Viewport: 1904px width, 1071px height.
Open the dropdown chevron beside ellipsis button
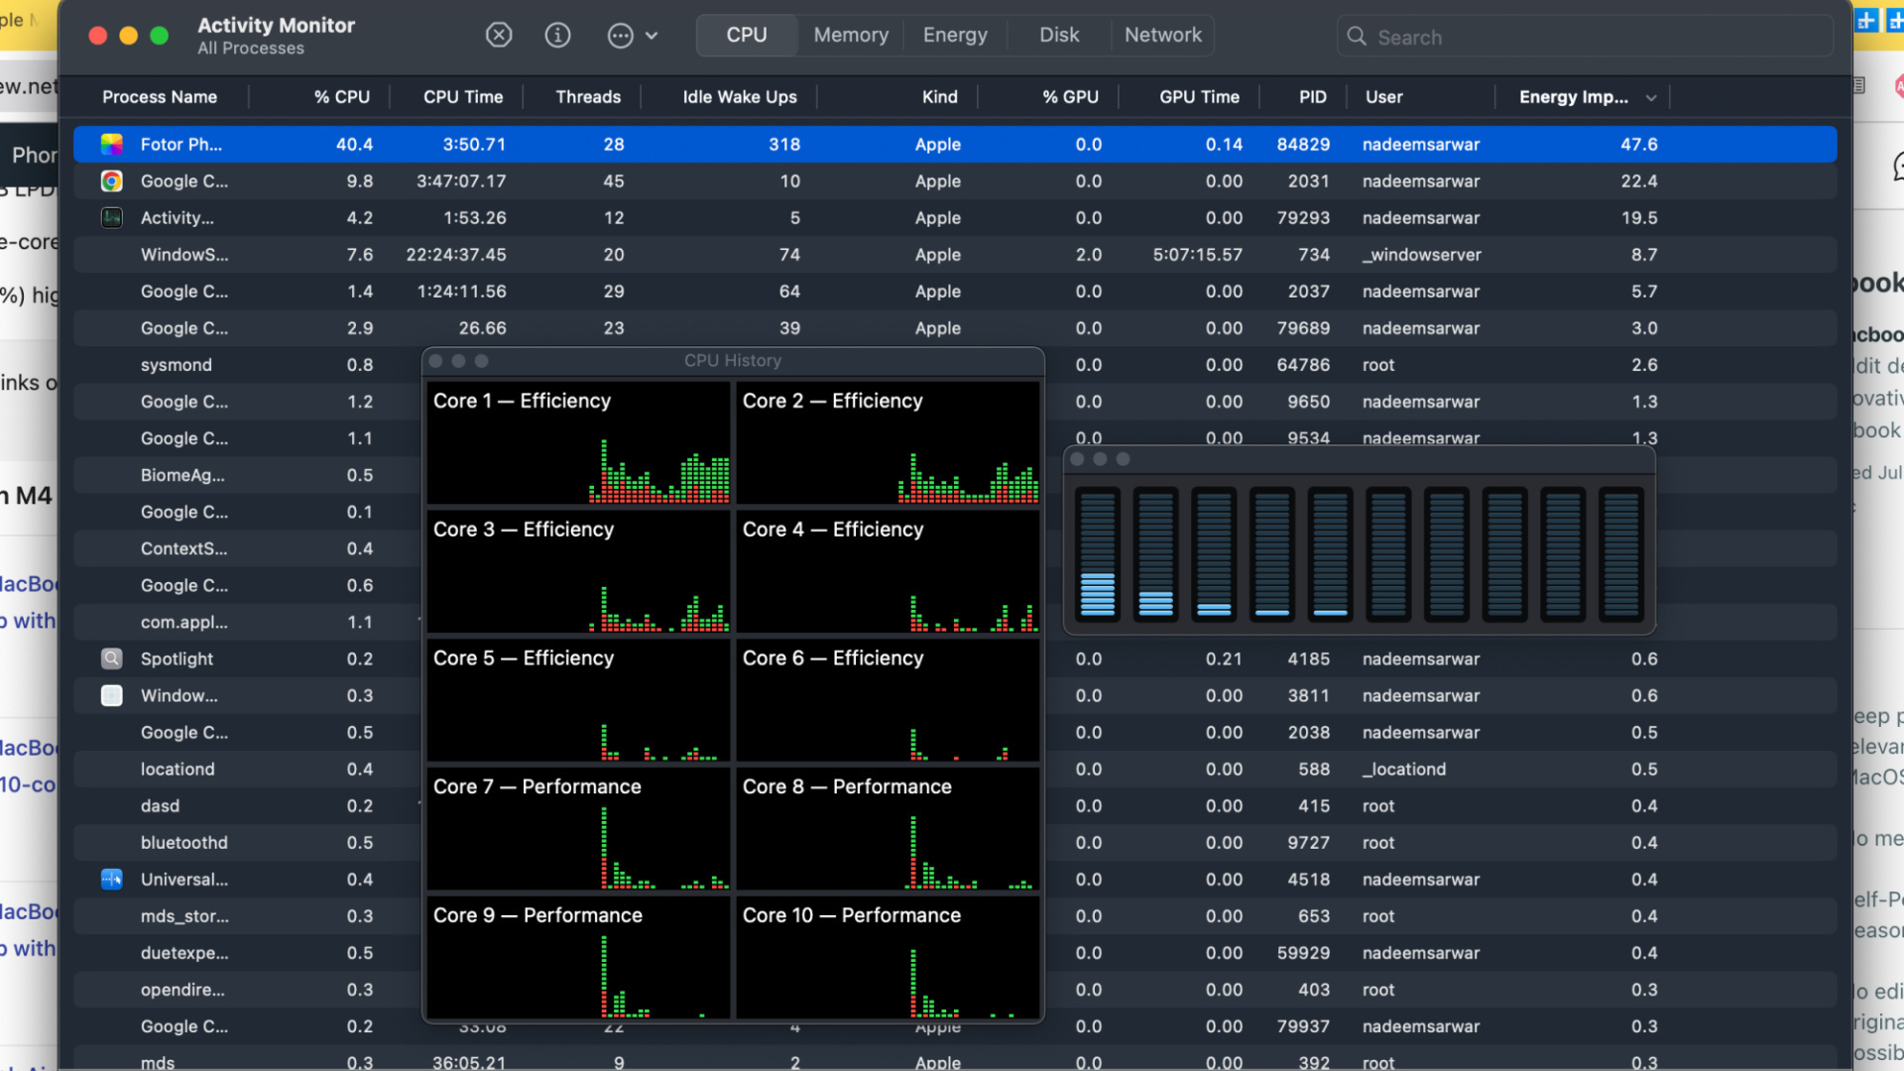coord(652,36)
